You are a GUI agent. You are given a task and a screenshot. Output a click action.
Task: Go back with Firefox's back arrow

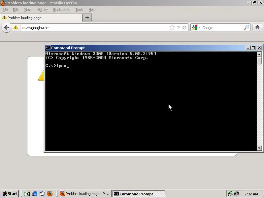[6, 27]
